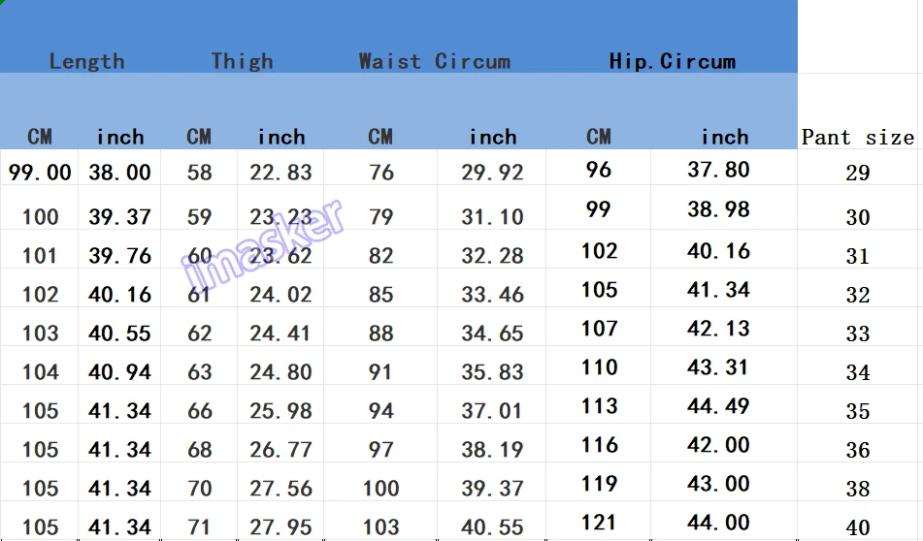Screen dimensions: 923x541
Task: Click the Pant size column label
Action: pos(857,137)
